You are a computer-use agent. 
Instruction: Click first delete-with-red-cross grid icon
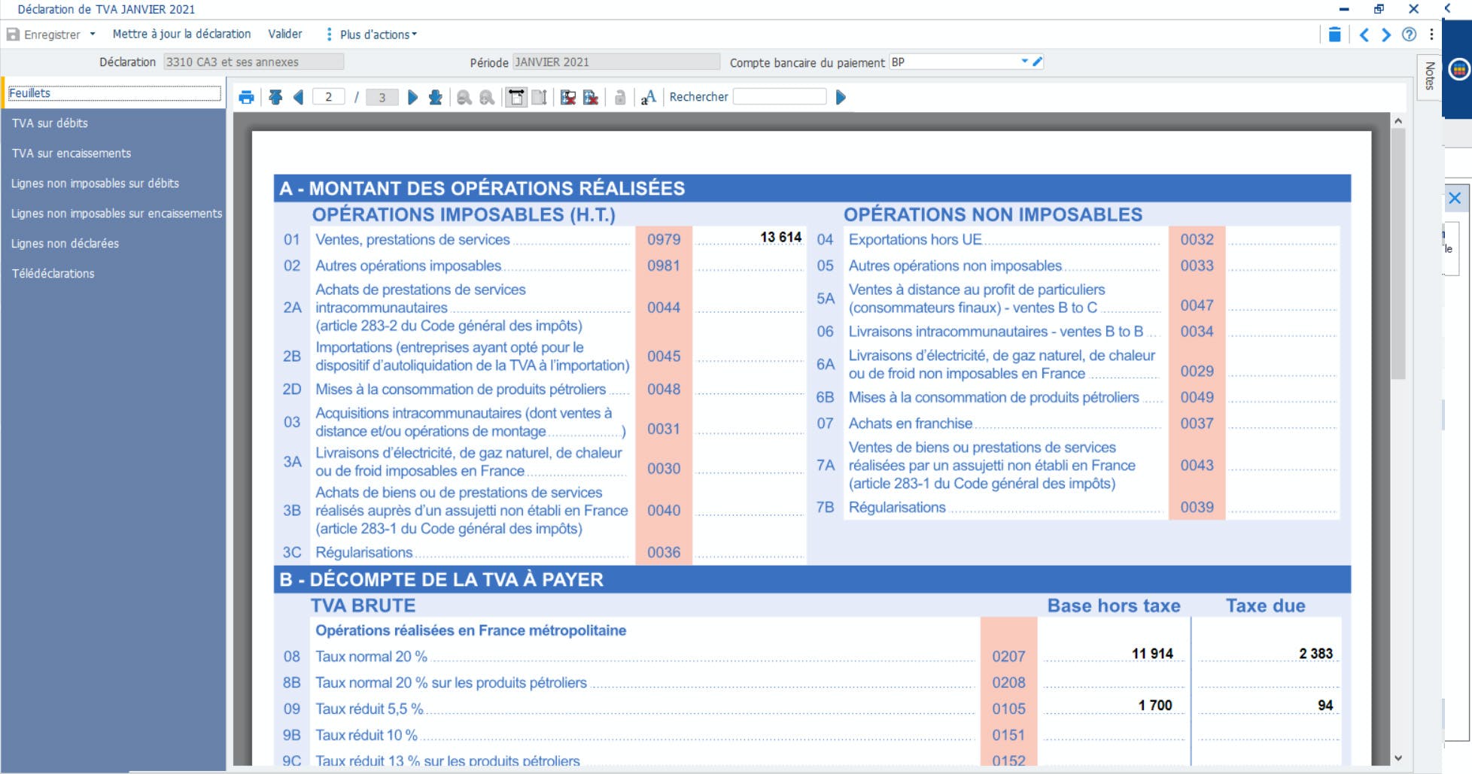[568, 97]
